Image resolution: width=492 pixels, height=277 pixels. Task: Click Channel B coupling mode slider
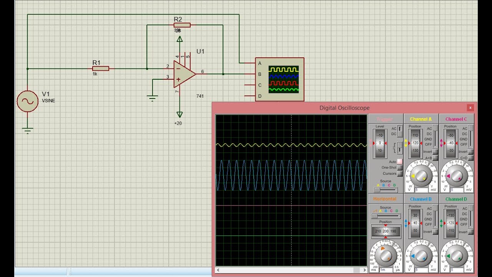435,216
